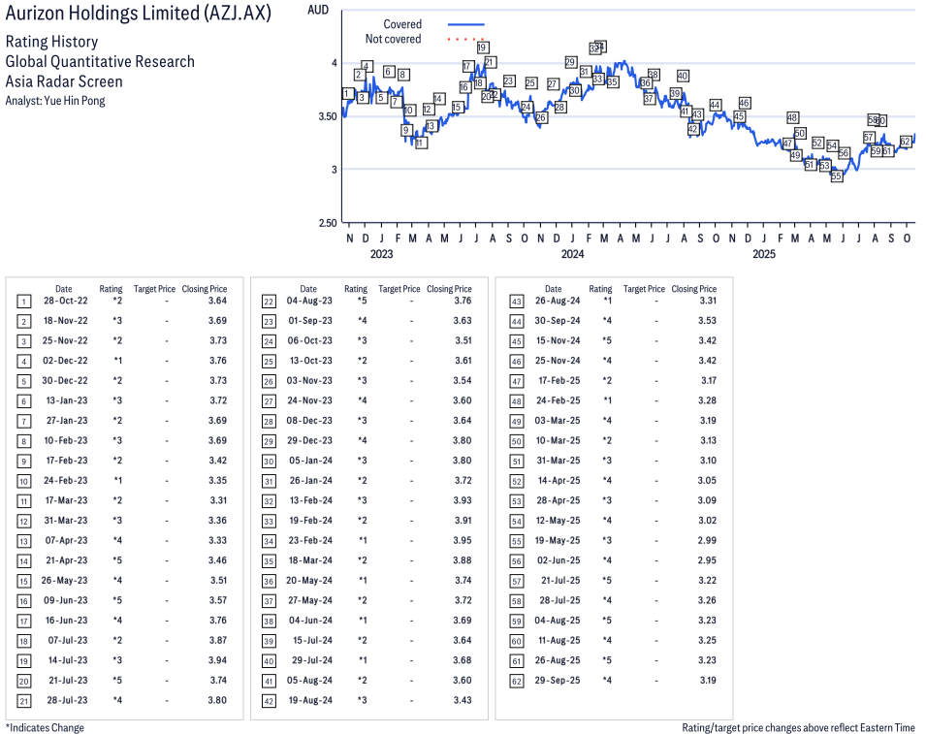Image resolution: width=926 pixels, height=734 pixels.
Task: Click the boxed number 22 in the table
Action: pos(269,302)
